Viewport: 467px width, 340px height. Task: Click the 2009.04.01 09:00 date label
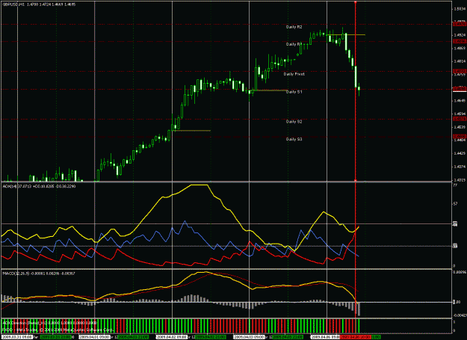(94, 337)
